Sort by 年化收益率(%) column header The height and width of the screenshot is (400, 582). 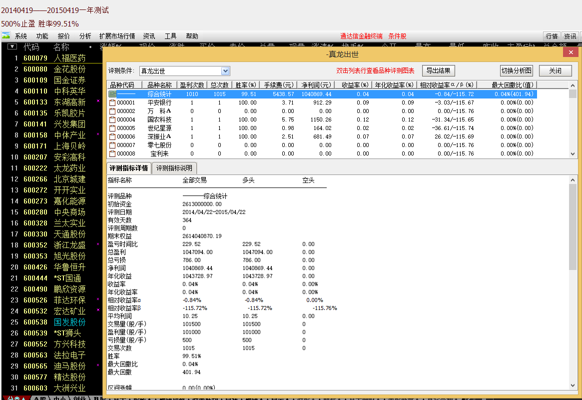[x=394, y=85]
